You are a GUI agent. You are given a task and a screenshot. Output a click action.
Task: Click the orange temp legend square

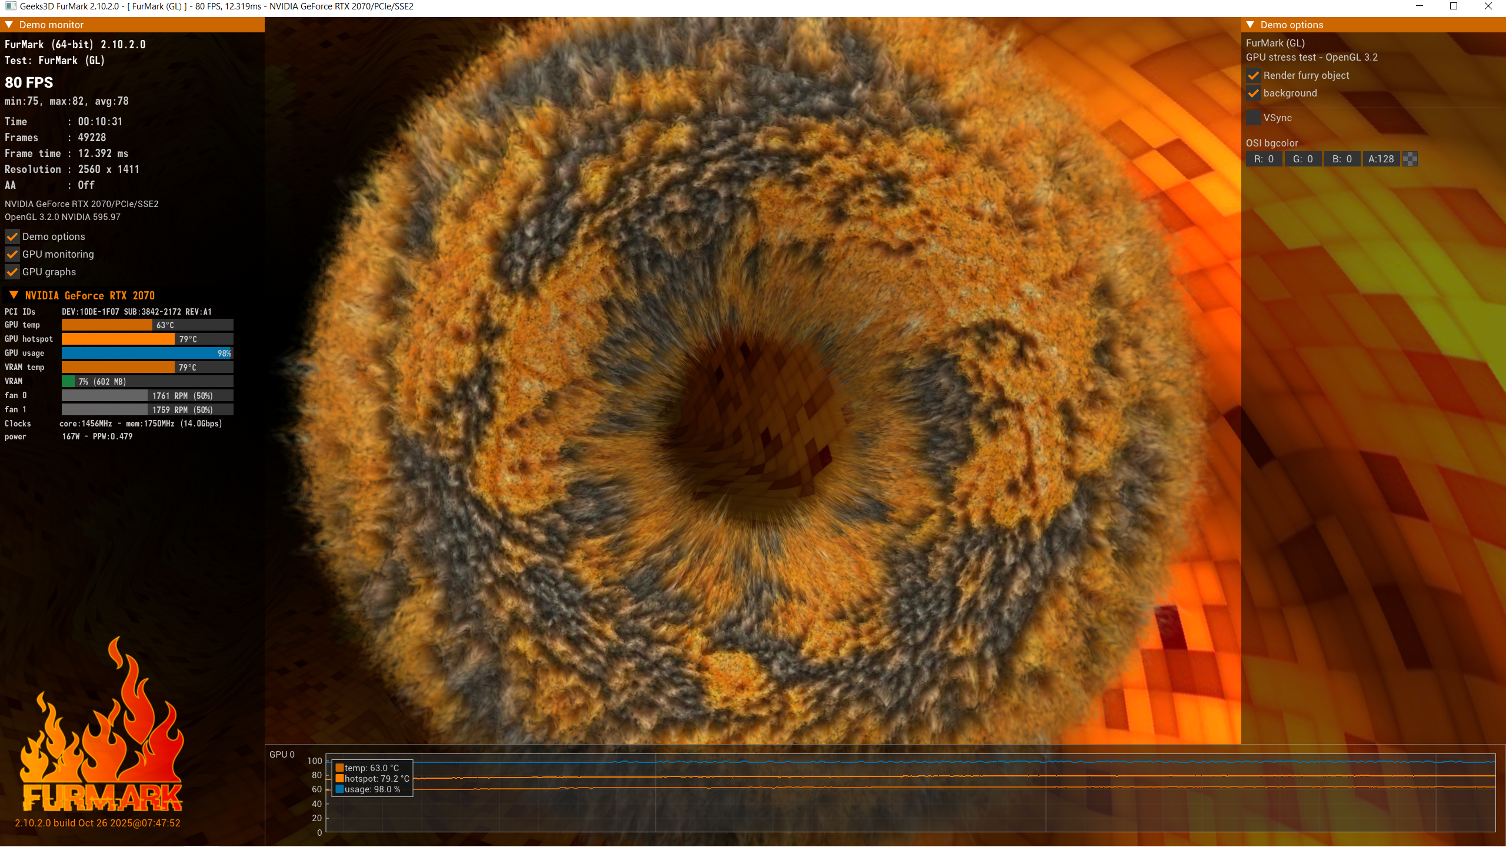pyautogui.click(x=339, y=768)
